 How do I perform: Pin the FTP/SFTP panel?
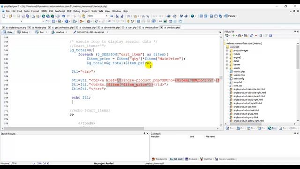click(295, 31)
